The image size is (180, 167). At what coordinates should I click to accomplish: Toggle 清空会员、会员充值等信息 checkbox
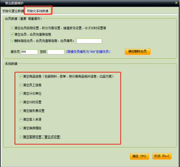[x=12, y=34]
